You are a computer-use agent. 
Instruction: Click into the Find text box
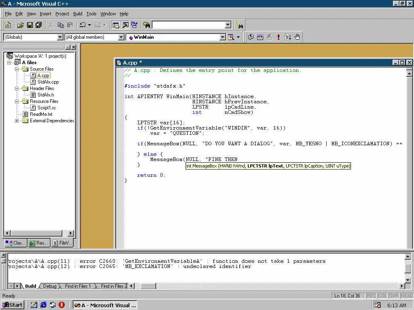click(x=189, y=25)
